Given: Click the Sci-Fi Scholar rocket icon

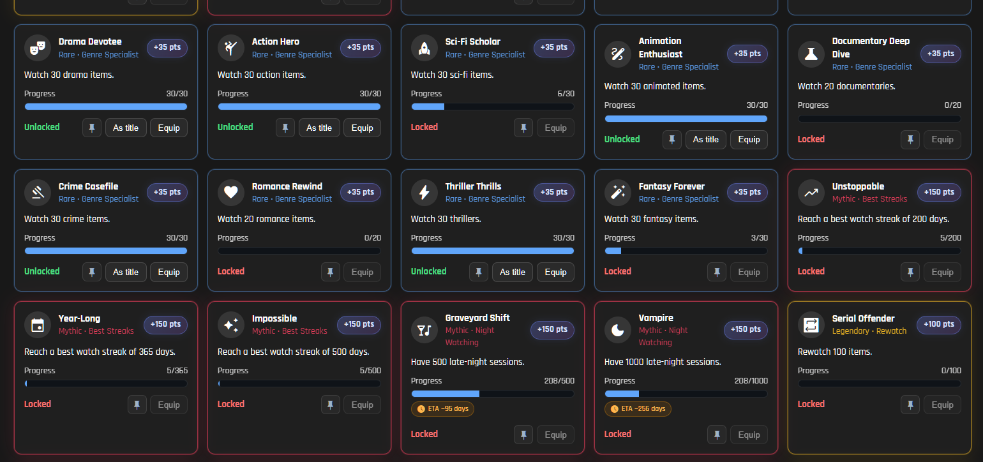Looking at the screenshot, I should (x=424, y=48).
